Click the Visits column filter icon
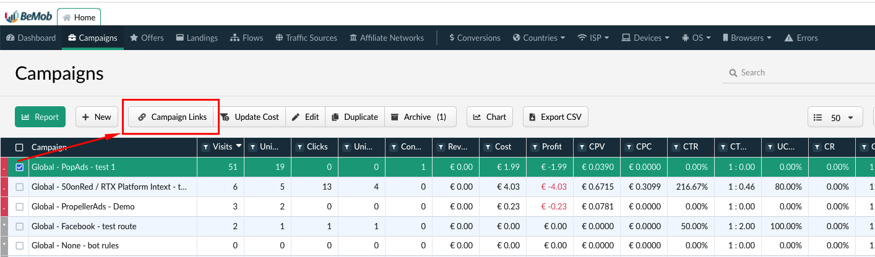This screenshot has height=257, width=875. point(206,147)
